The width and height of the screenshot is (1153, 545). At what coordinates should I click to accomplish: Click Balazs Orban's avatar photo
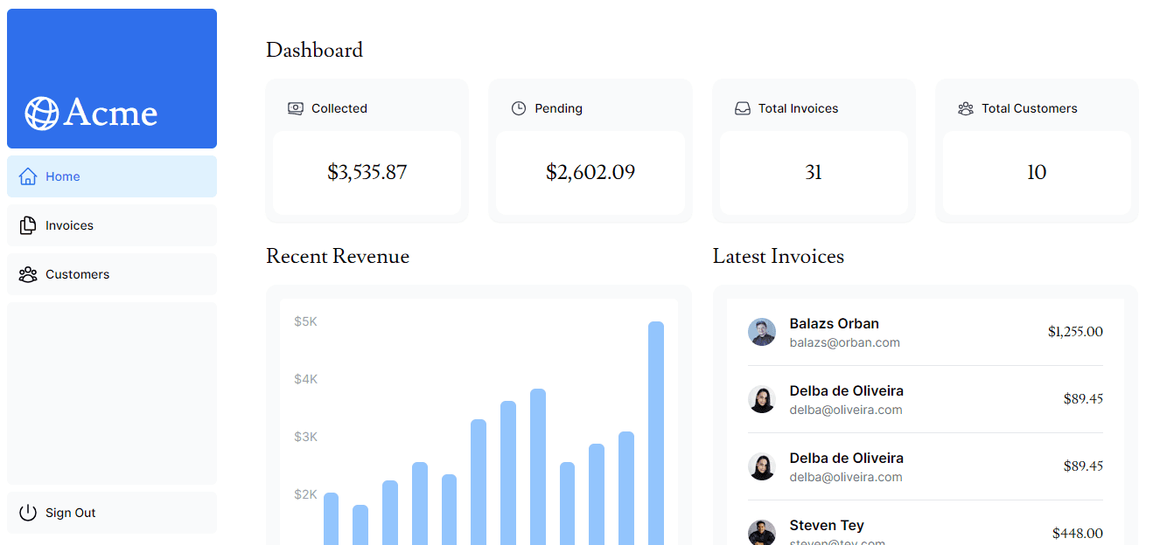click(762, 332)
